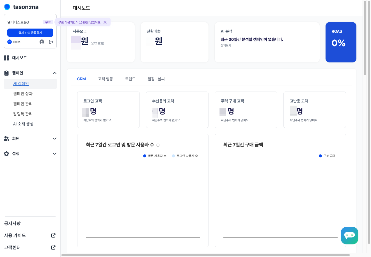Click the 대시보드 grid icon in sidebar
371x257 pixels.
(6, 58)
